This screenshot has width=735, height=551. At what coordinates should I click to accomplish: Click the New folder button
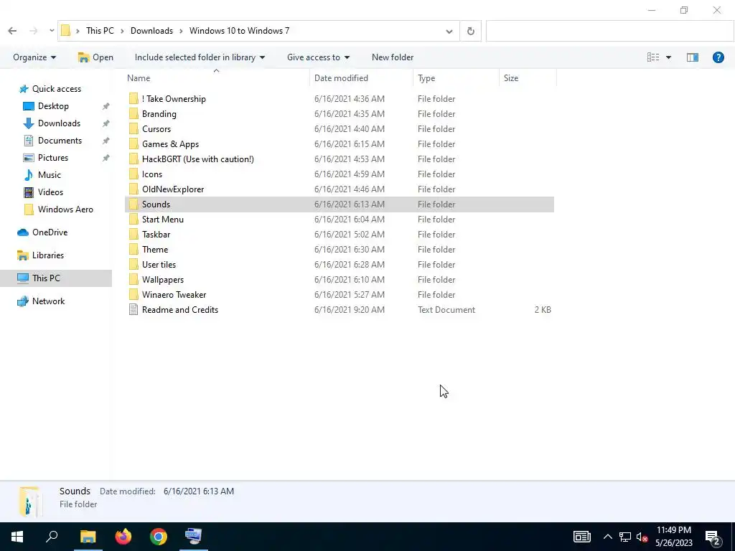[393, 57]
